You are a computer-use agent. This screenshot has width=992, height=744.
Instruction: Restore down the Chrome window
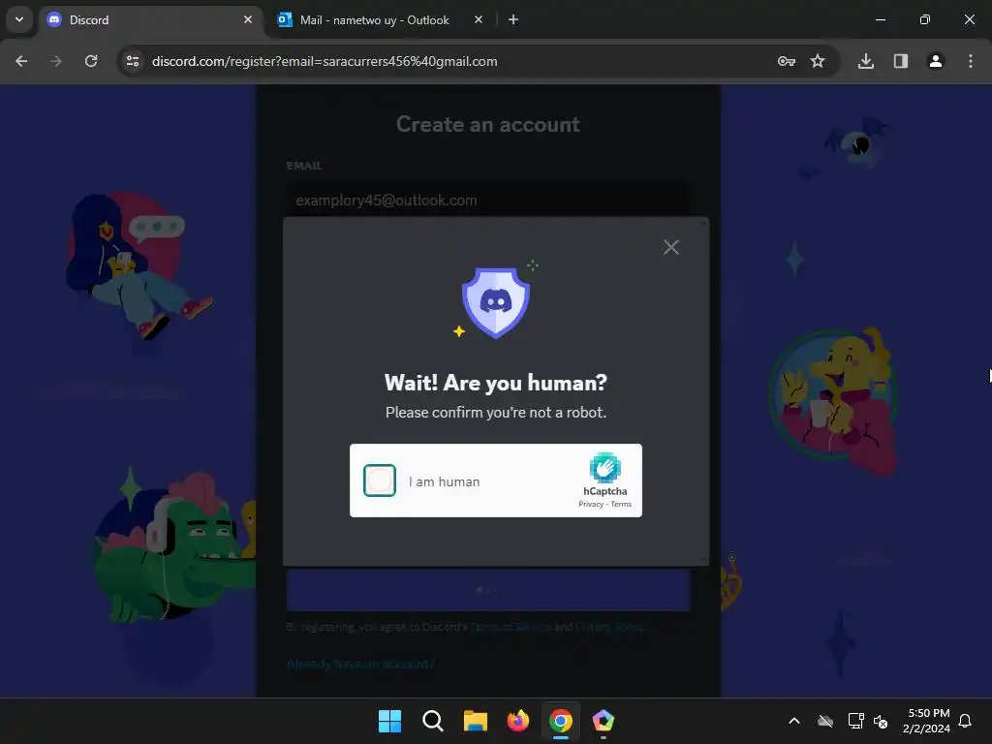[925, 20]
